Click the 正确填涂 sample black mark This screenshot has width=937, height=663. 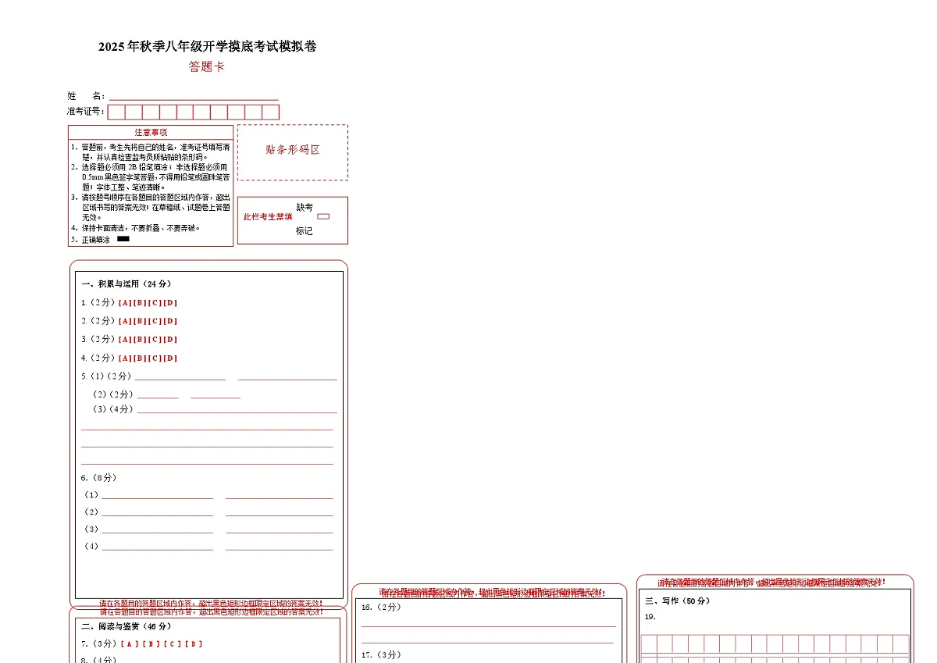[123, 239]
